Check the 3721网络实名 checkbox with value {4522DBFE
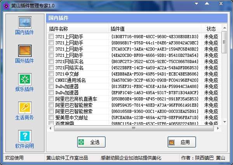 pos(51,68)
